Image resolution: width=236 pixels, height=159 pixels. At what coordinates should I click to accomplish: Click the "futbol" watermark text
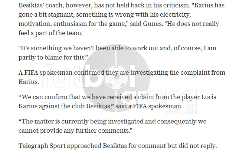pyautogui.click(x=88, y=76)
